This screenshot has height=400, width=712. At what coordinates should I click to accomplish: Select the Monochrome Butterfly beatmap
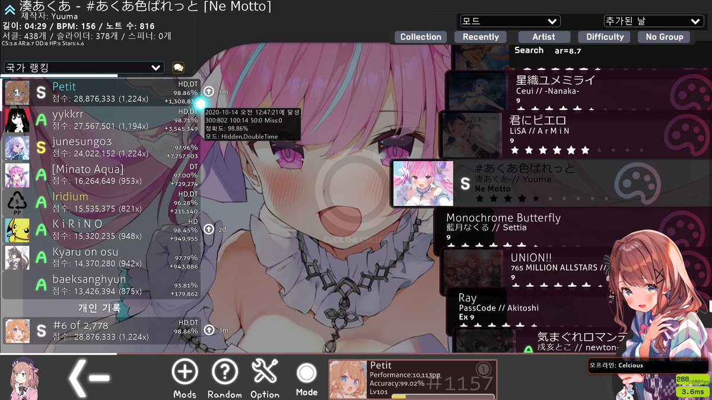coord(573,227)
